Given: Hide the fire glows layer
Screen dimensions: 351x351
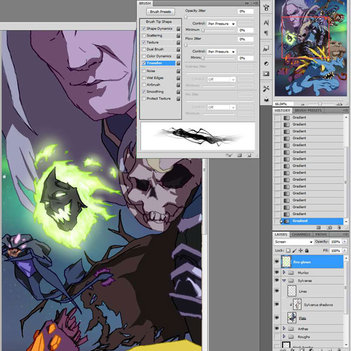Looking at the screenshot, I should (277, 261).
